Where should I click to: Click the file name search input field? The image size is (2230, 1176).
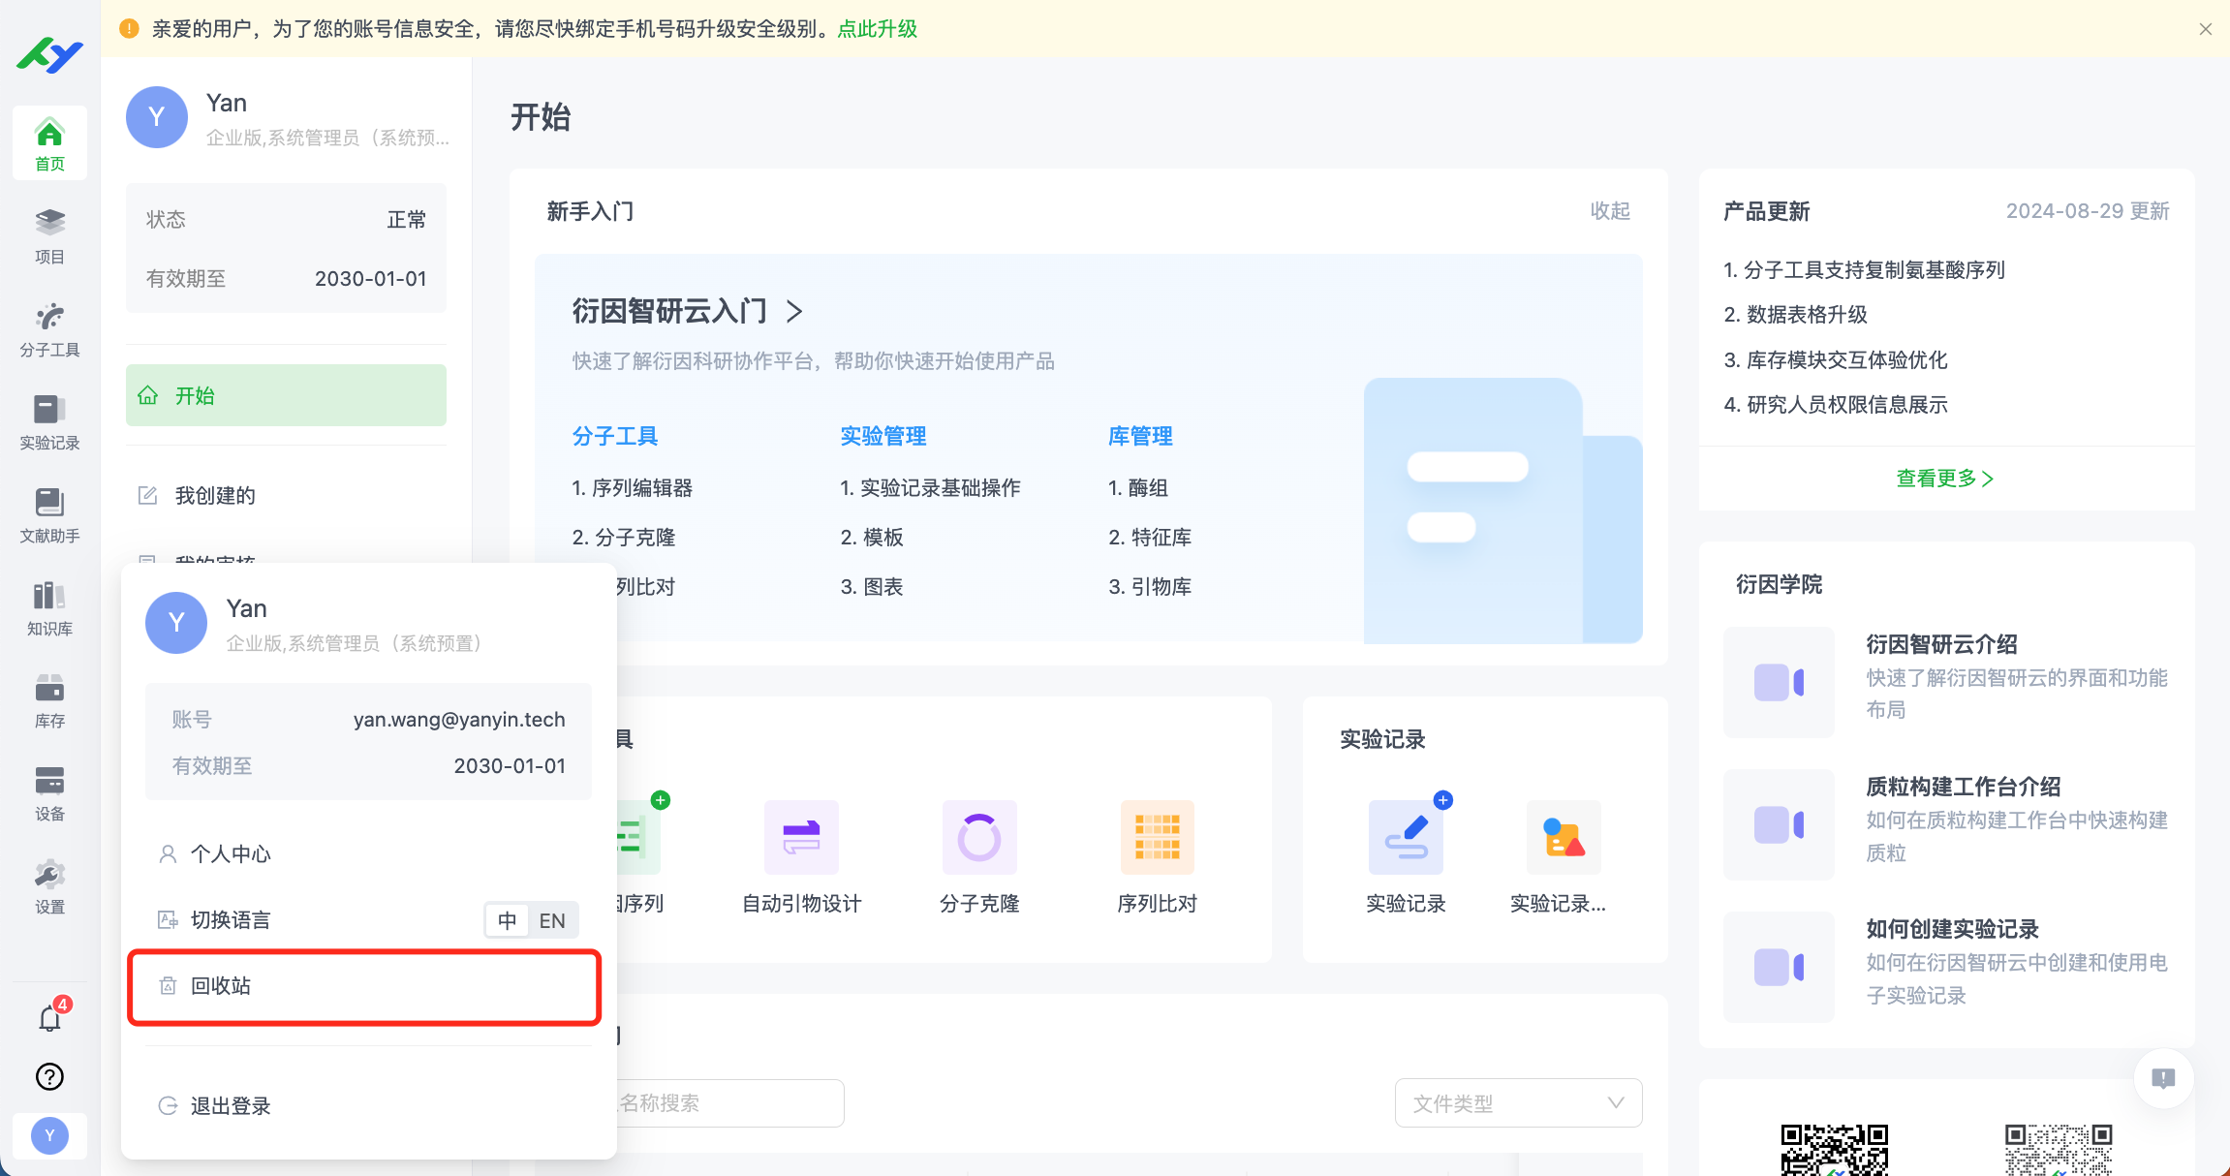click(x=717, y=1102)
